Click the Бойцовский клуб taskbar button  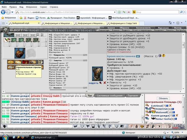tap(43, 137)
